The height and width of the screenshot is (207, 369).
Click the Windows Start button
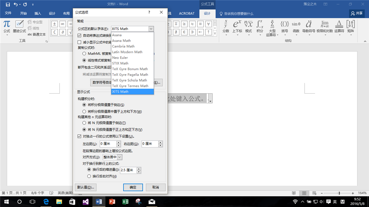(6, 202)
